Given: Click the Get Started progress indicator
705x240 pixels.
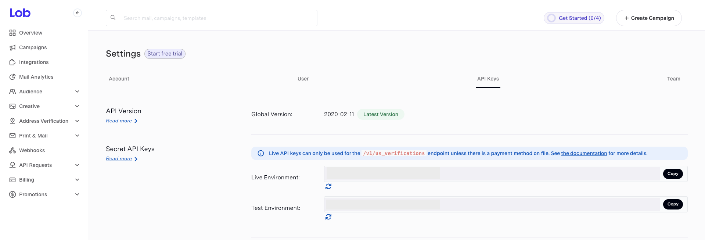Looking at the screenshot, I should [574, 18].
